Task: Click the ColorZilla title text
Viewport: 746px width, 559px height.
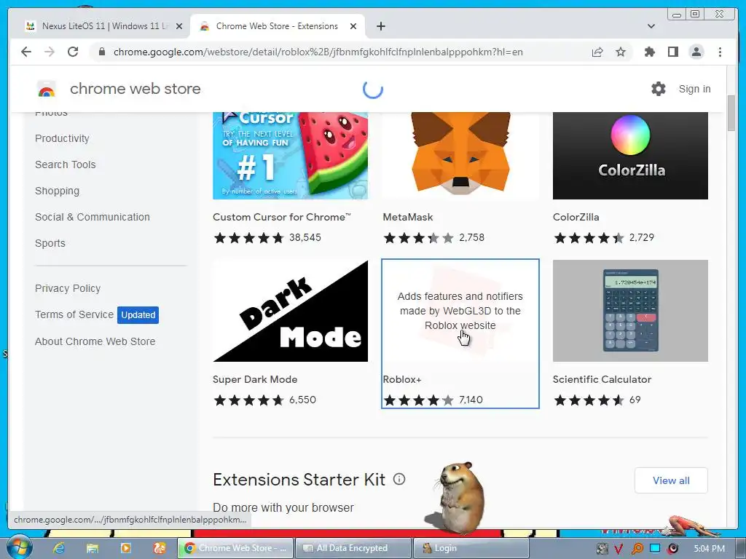Action: pos(576,217)
